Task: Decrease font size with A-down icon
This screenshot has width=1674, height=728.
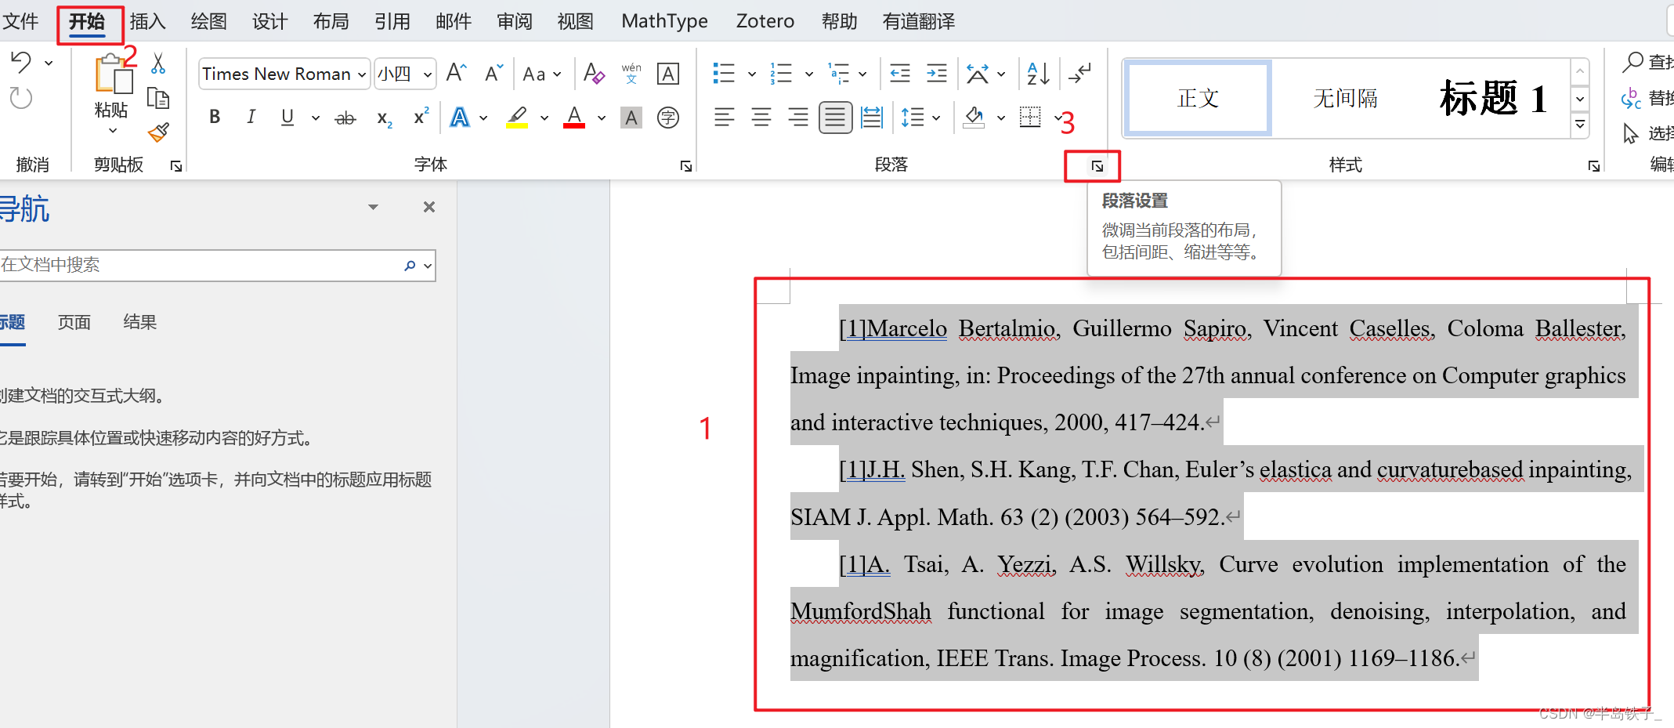Action: pyautogui.click(x=494, y=74)
